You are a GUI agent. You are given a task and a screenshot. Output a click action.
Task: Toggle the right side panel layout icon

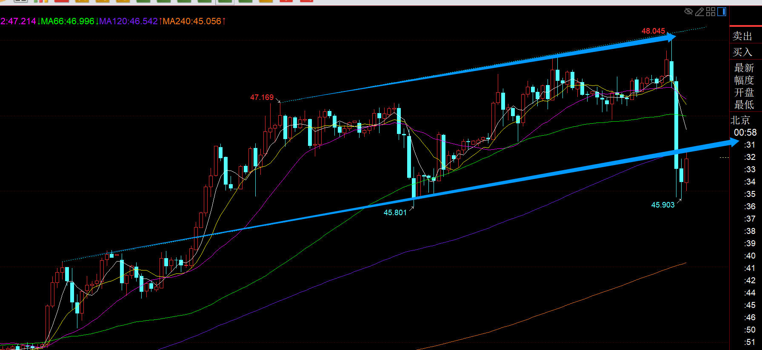pos(722,11)
